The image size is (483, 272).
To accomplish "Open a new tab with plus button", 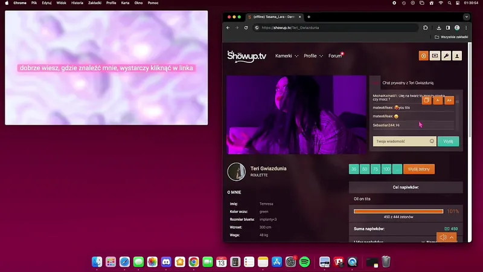I will coord(309,17).
